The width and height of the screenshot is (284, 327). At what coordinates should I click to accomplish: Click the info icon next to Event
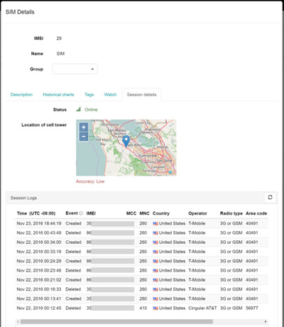pos(81,213)
